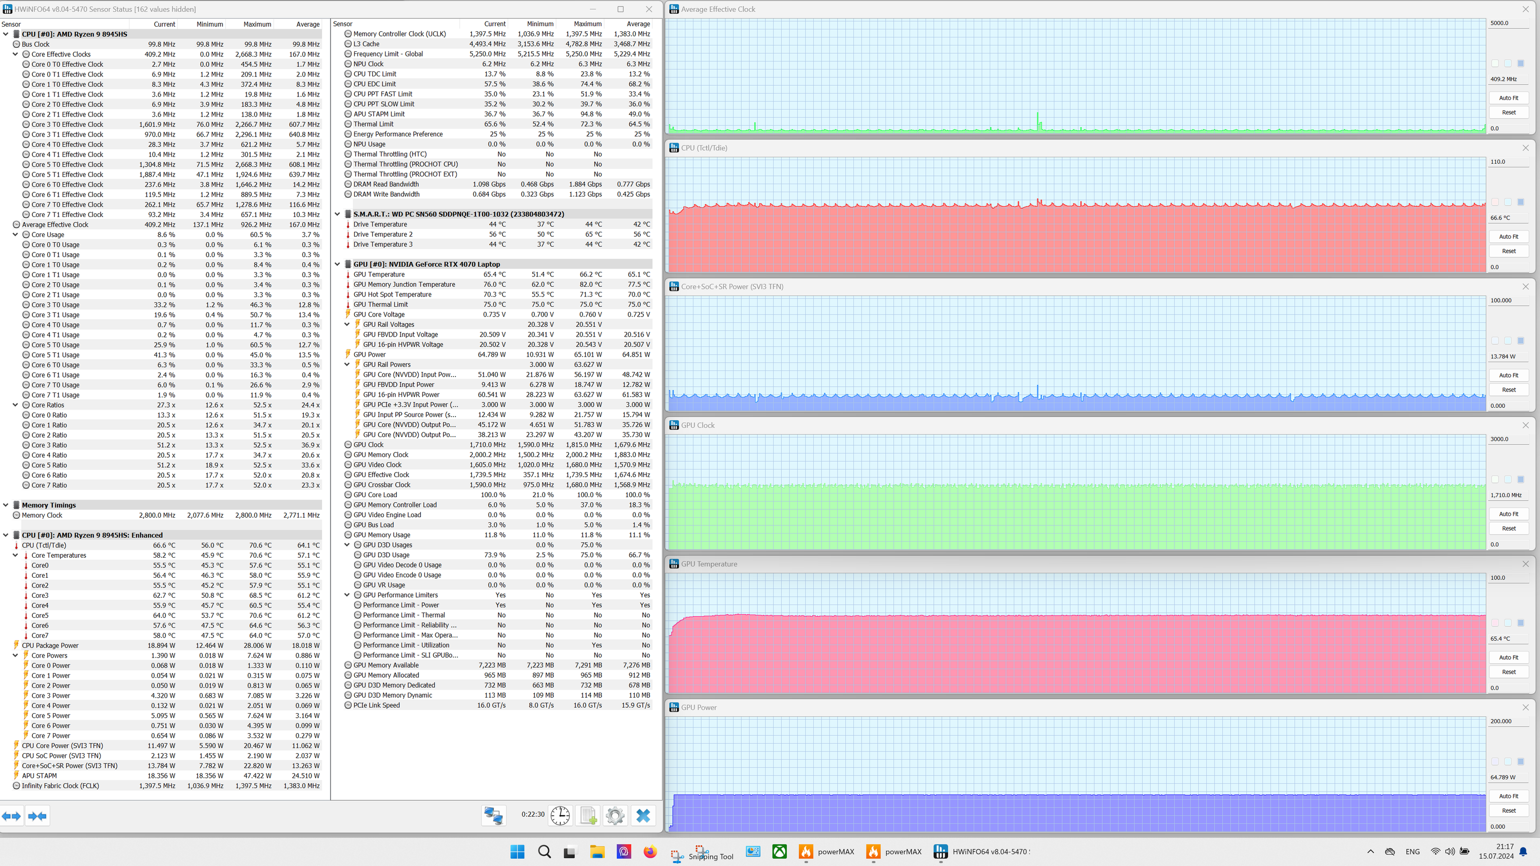1540x866 pixels.
Task: Open Firefox from the taskbar
Action: click(650, 852)
